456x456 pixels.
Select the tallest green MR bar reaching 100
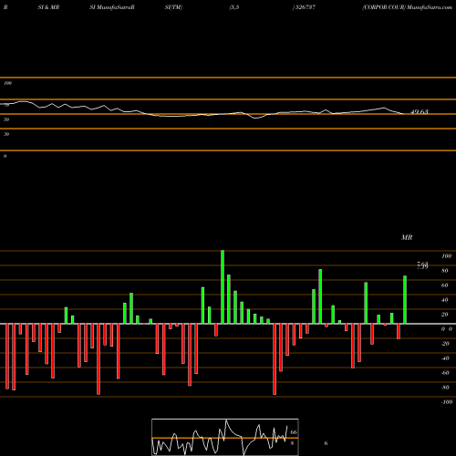click(223, 287)
